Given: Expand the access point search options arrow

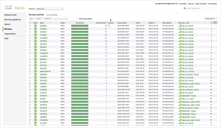Looking at the screenshot, I should 76,19.
